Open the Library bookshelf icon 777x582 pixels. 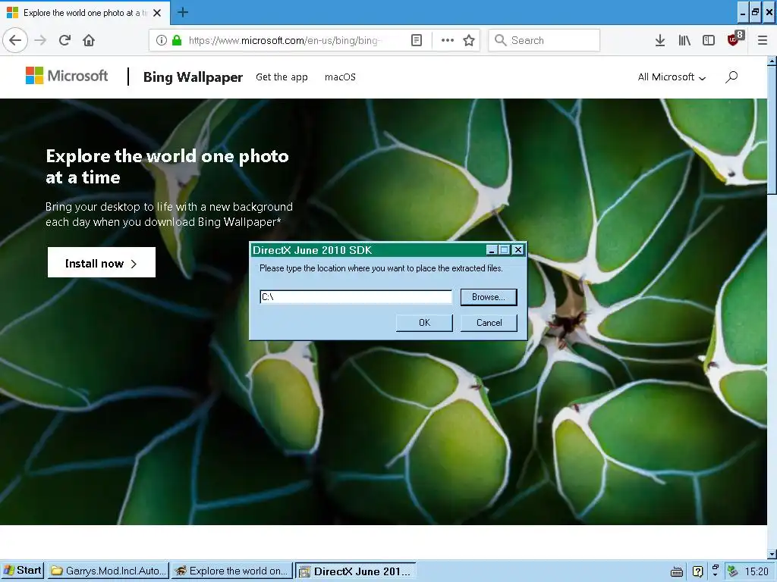tap(684, 40)
